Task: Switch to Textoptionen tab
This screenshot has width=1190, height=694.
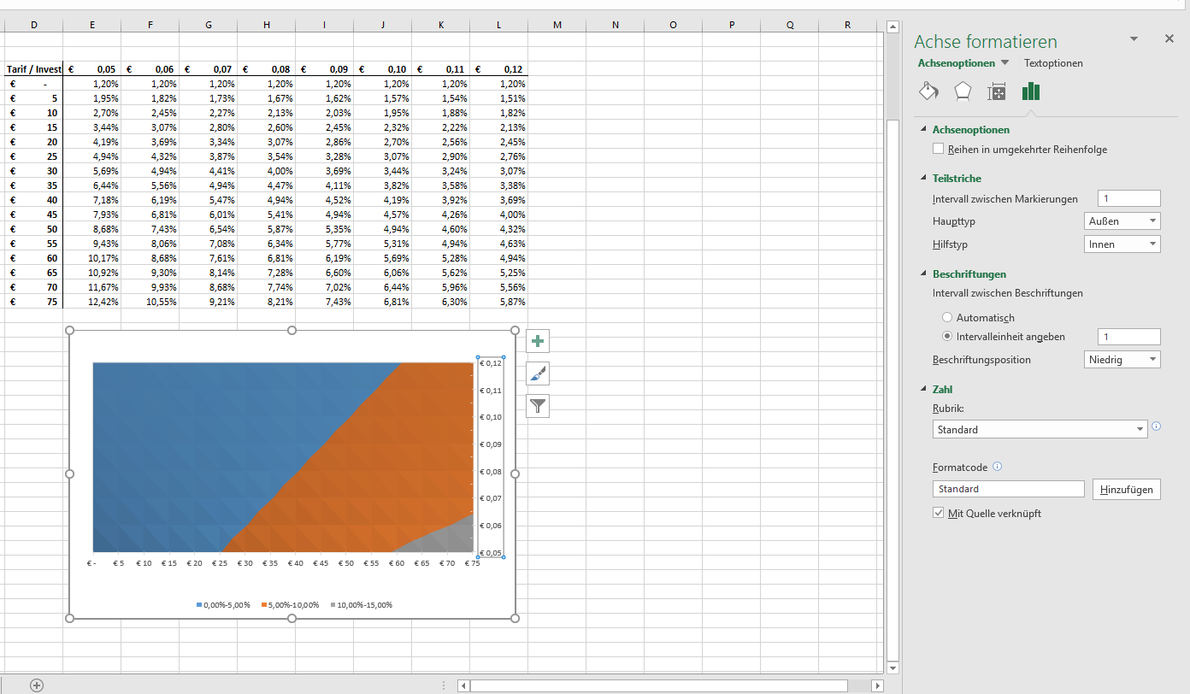Action: point(1053,63)
